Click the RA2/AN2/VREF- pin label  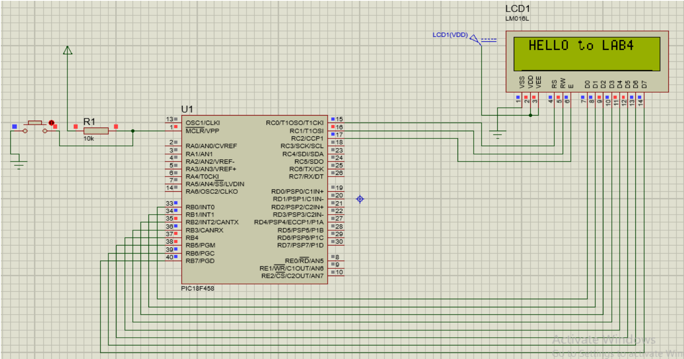(210, 162)
